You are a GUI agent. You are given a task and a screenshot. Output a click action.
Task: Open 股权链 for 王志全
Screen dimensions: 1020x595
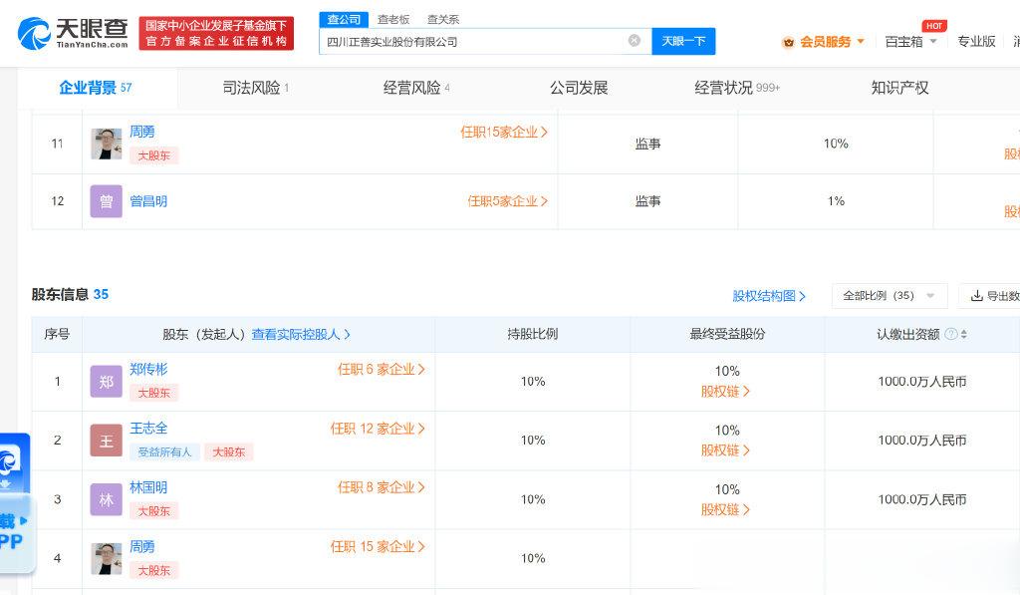(x=725, y=450)
